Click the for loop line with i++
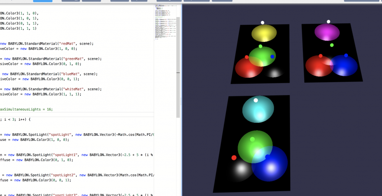382x196 pixels. [15, 119]
